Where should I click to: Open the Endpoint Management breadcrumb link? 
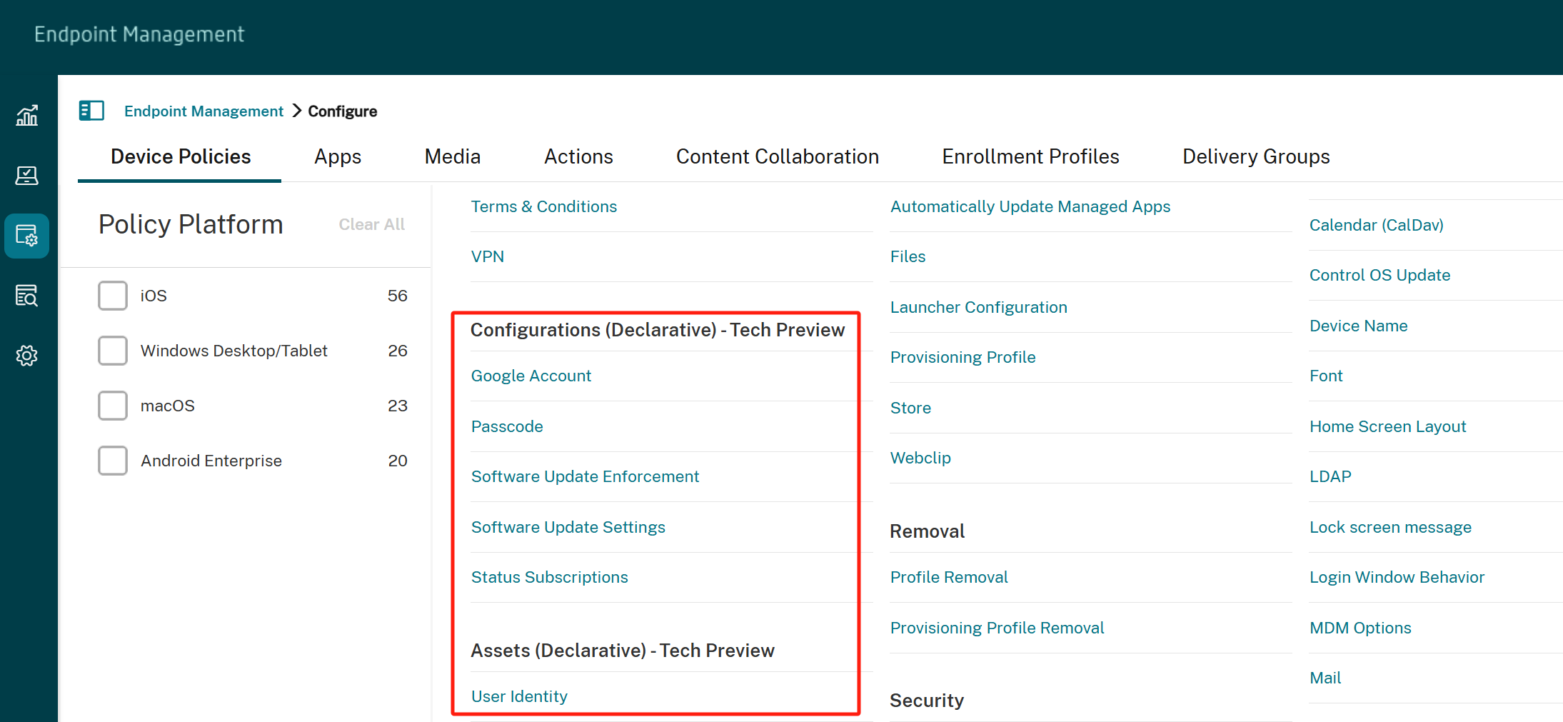[x=203, y=111]
